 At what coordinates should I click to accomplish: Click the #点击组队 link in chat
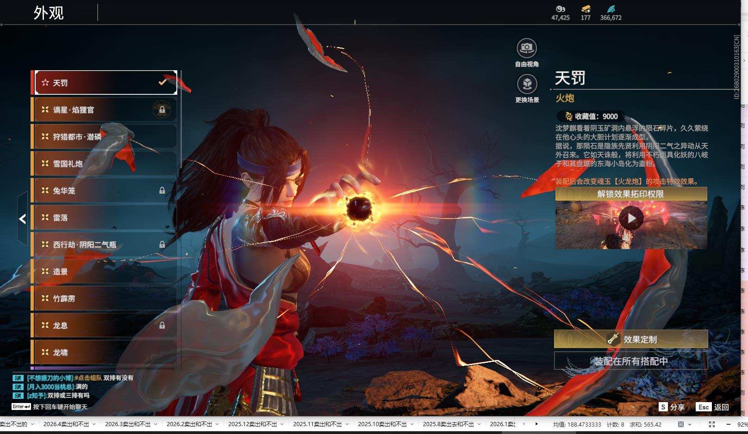click(x=88, y=378)
